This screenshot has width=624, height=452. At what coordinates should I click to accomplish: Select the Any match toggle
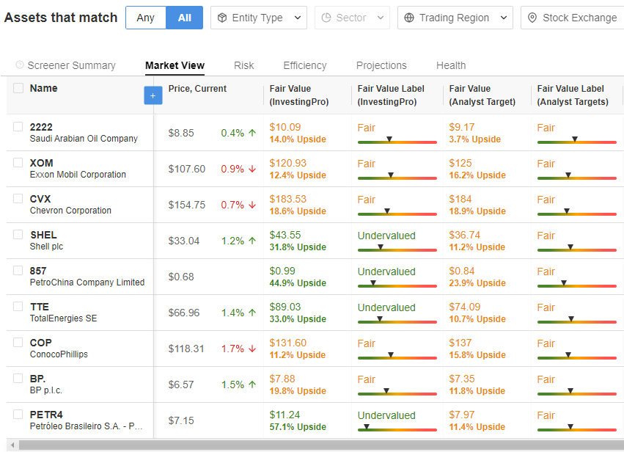[146, 18]
